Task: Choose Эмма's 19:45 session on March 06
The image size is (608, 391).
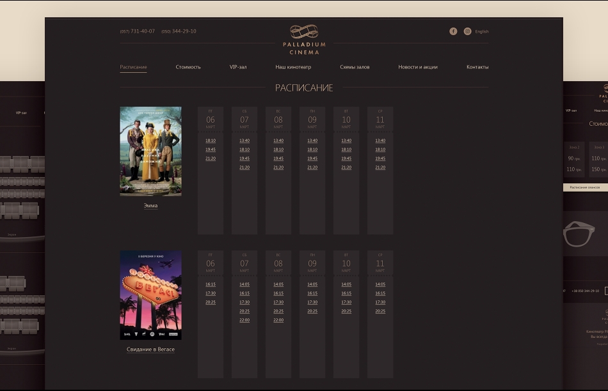Action: tap(211, 149)
